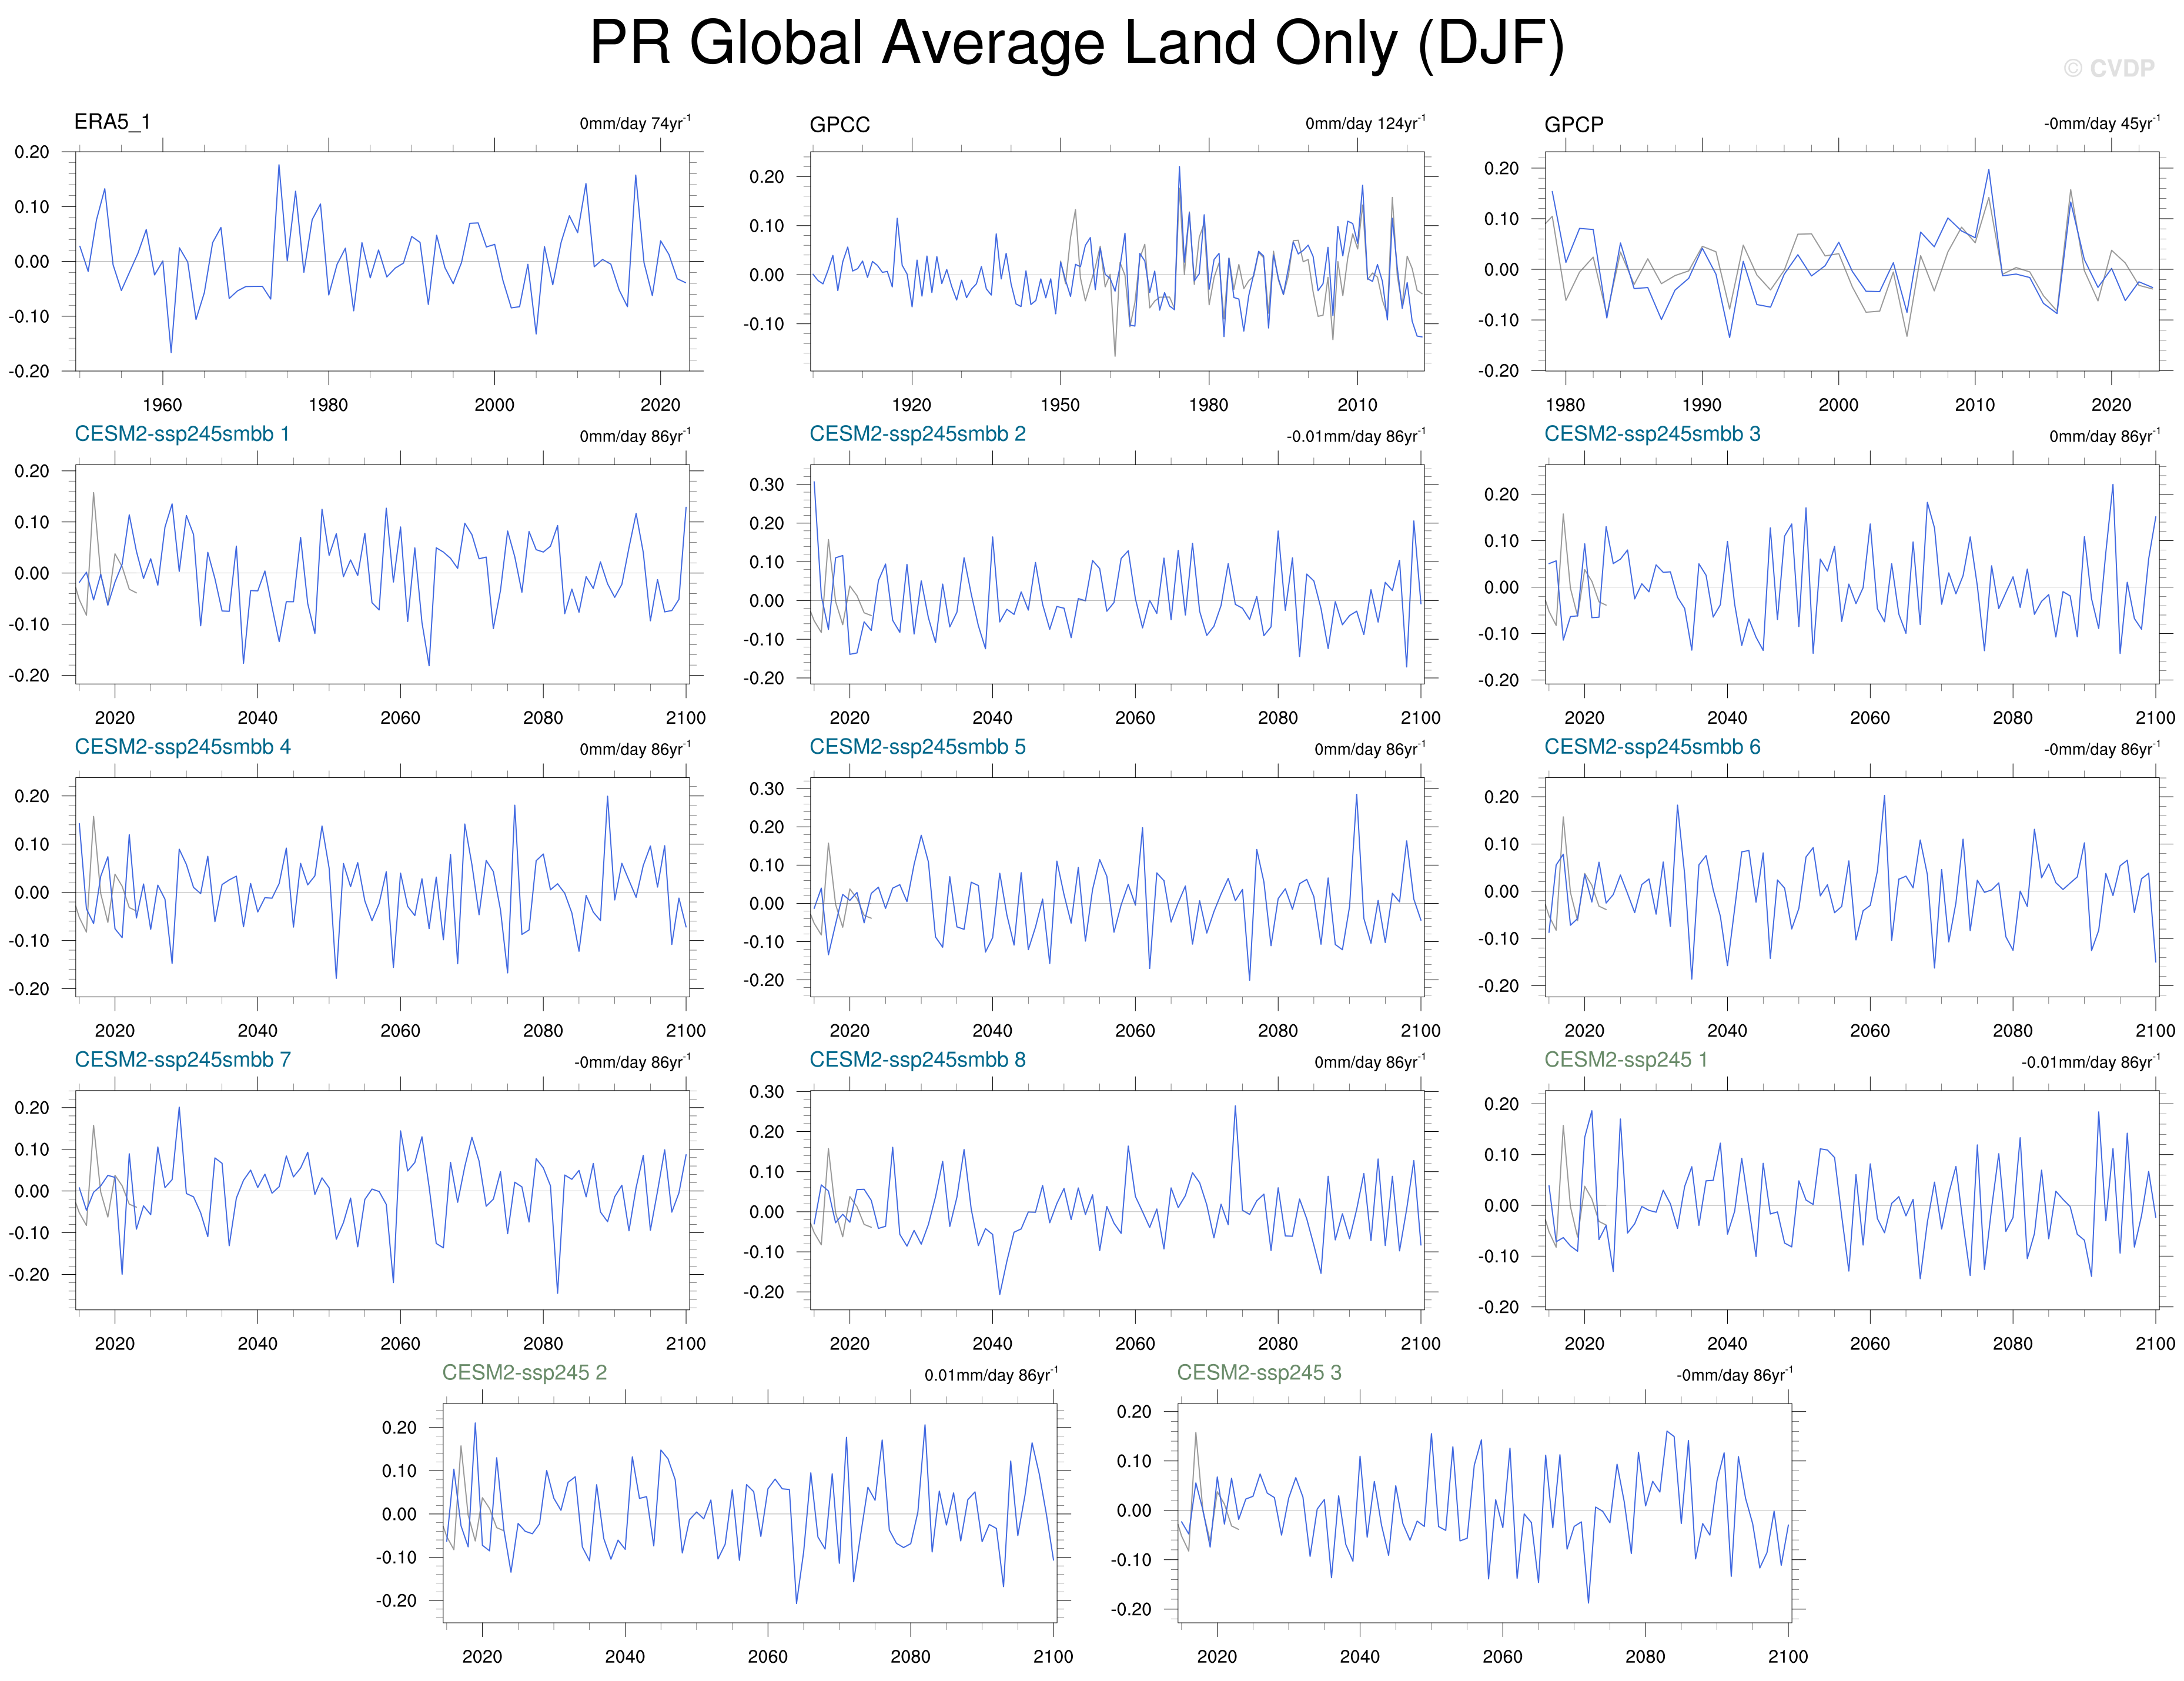Select the CESM2-ssp245smbb 3 title
This screenshot has height=1681, width=2184.
click(1652, 434)
